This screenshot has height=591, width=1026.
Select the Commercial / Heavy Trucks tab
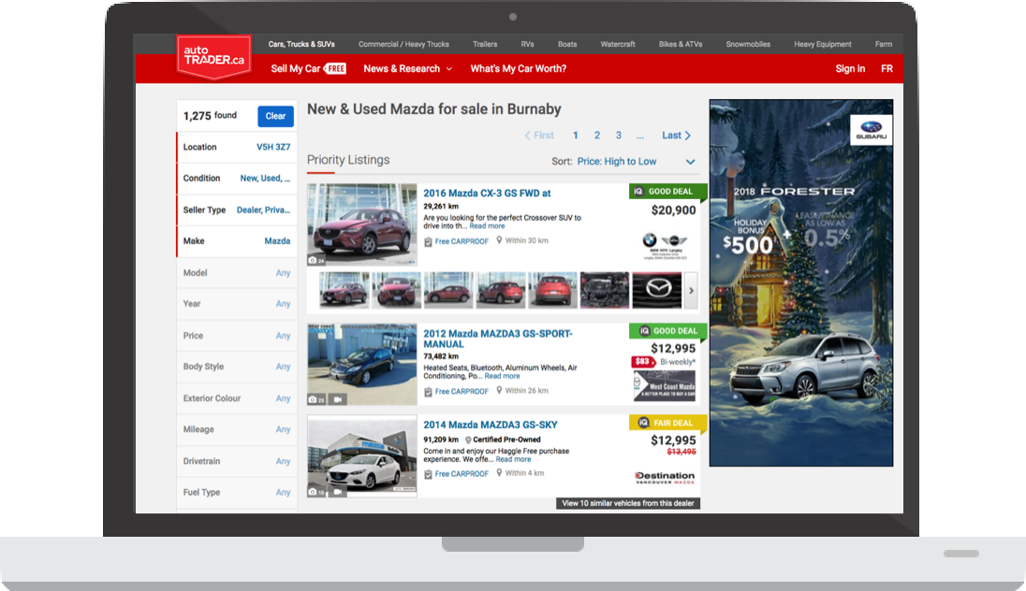point(403,45)
